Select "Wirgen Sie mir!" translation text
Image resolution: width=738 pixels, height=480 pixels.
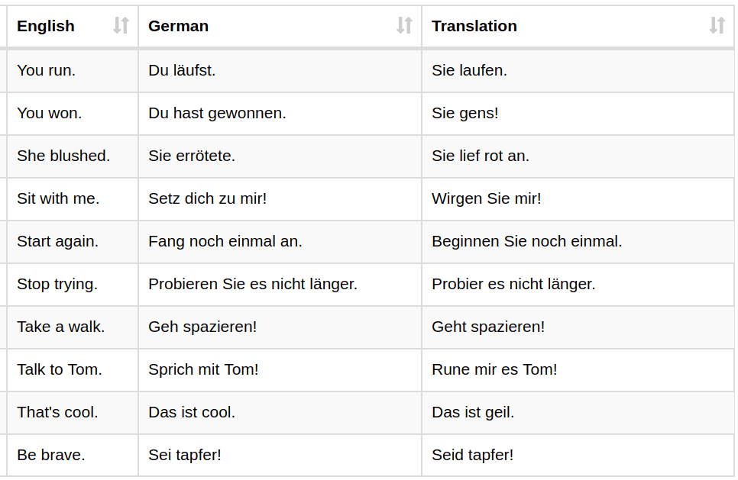[x=486, y=198]
